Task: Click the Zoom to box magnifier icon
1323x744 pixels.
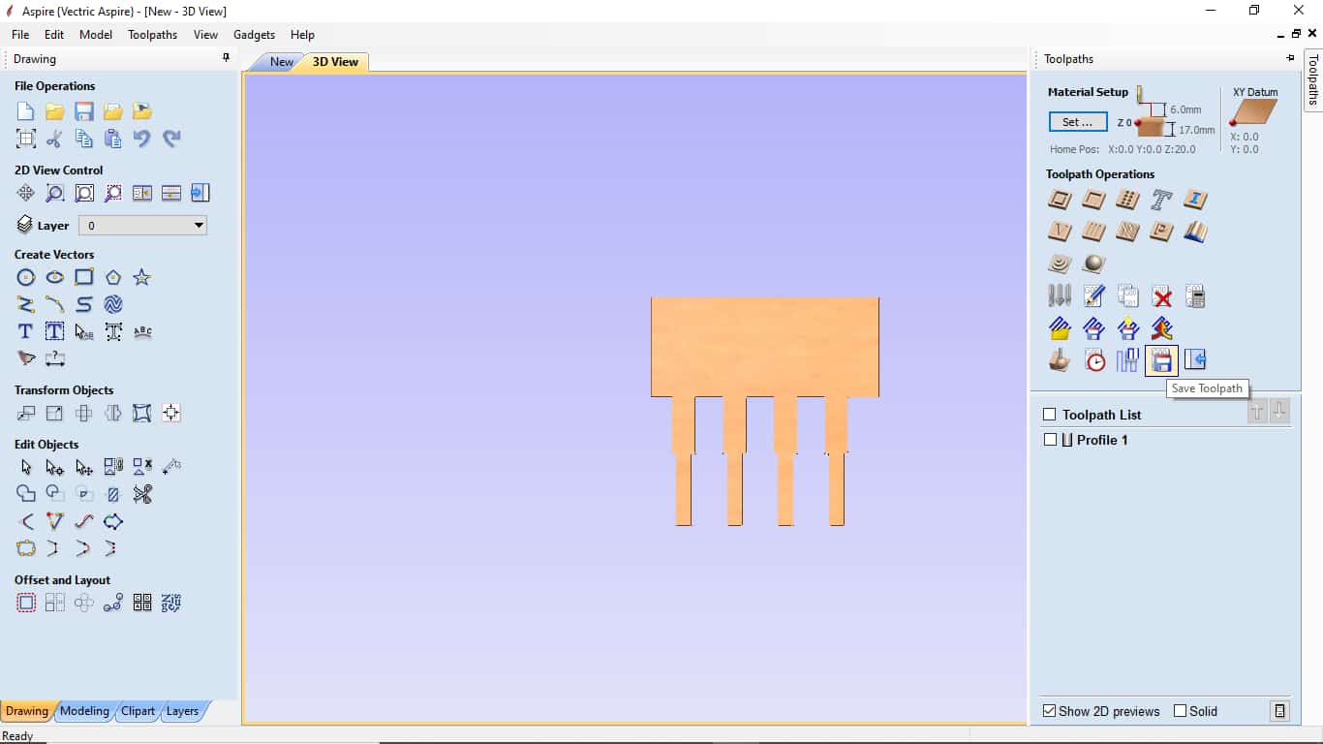Action: click(55, 193)
